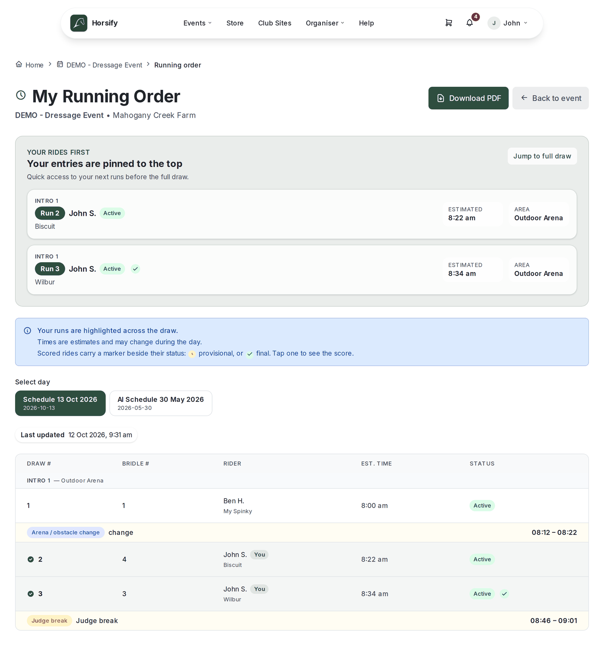This screenshot has height=657, width=604.
Task: Open the Store menu item
Action: [235, 23]
